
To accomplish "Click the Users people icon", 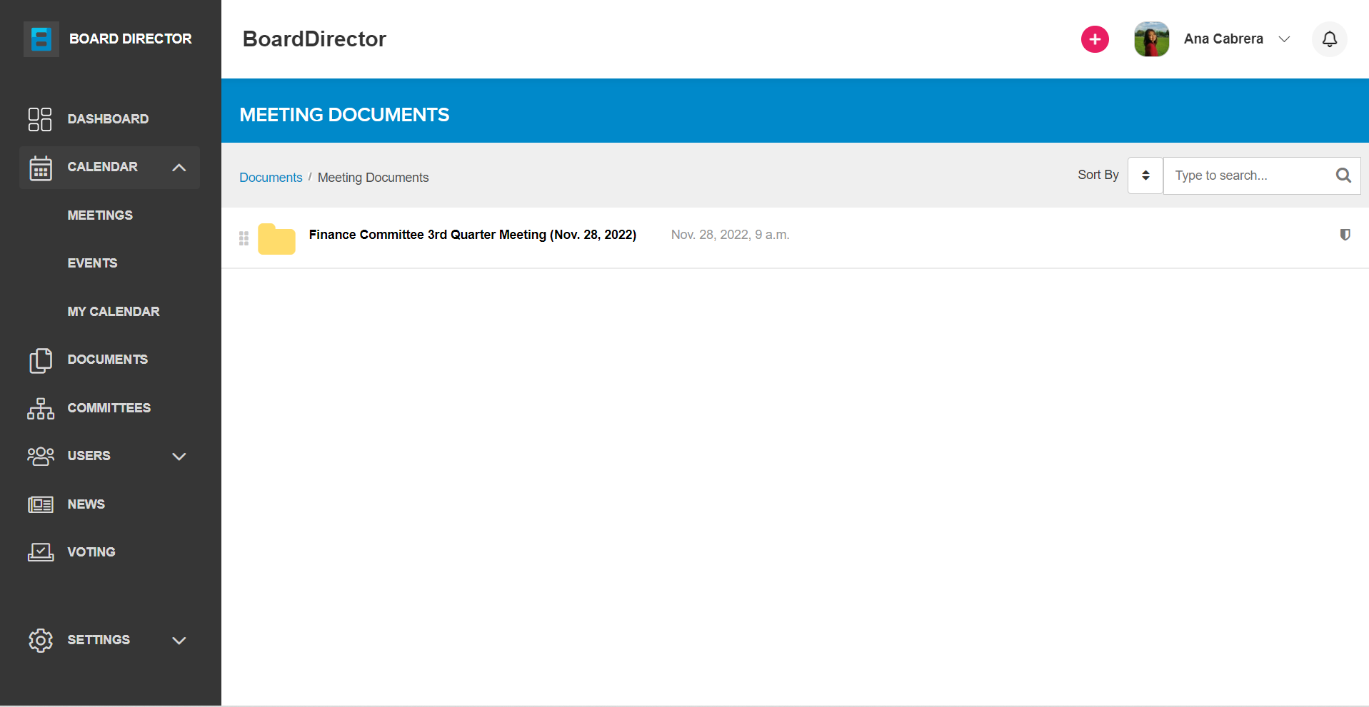I will point(41,456).
